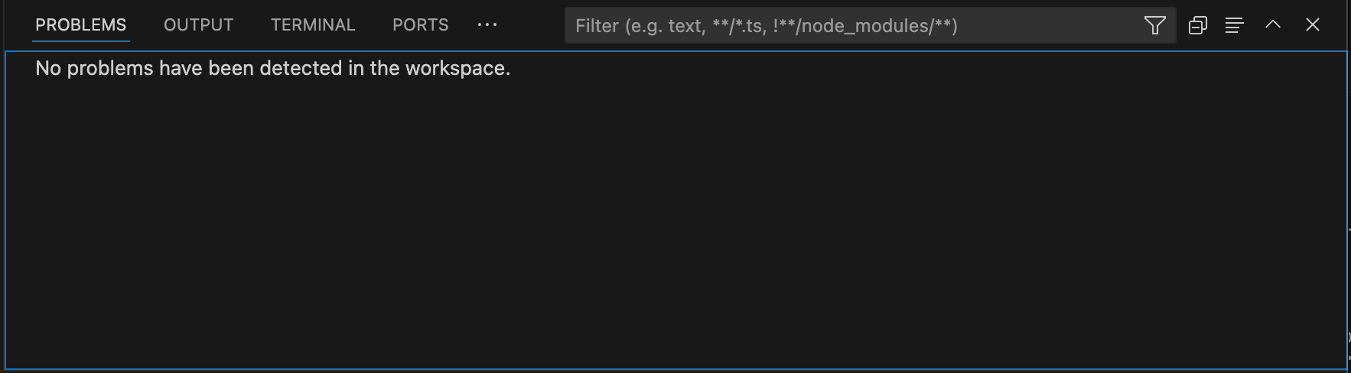This screenshot has height=373, width=1351.
Task: Open the Output tab
Action: (198, 25)
